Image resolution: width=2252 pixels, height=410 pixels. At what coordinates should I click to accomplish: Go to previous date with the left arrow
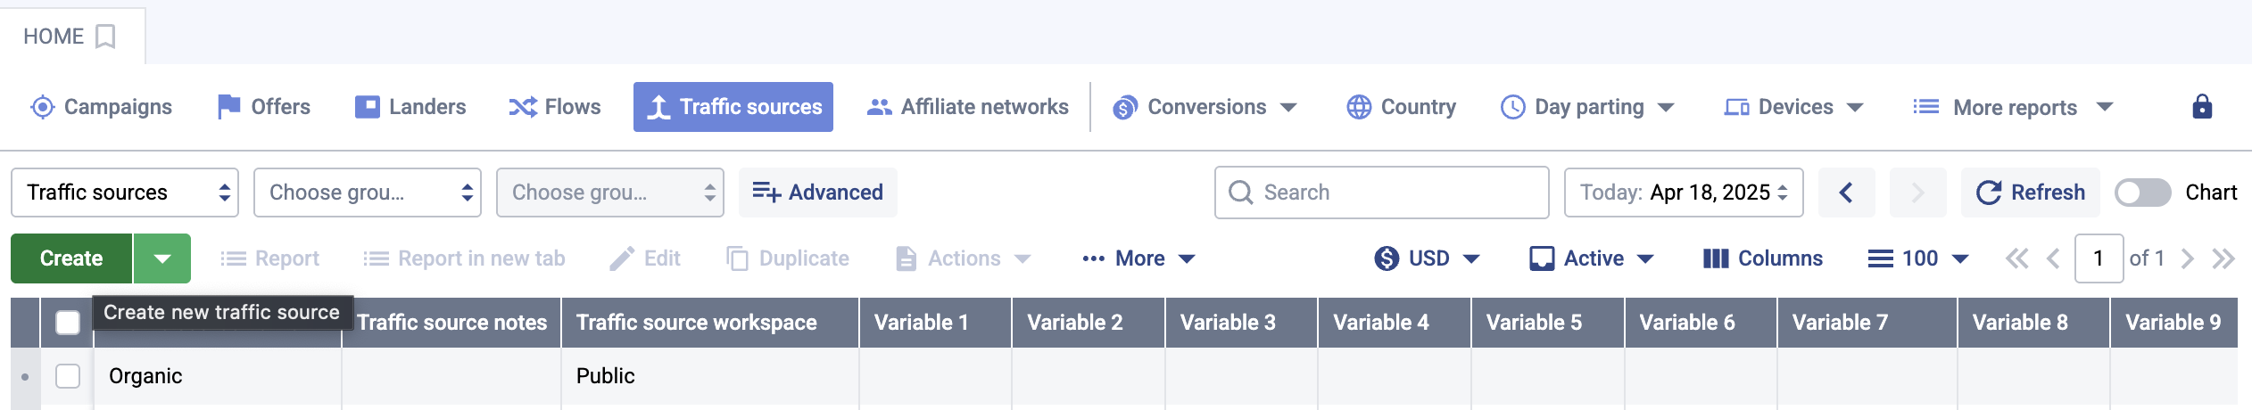pyautogui.click(x=1846, y=193)
